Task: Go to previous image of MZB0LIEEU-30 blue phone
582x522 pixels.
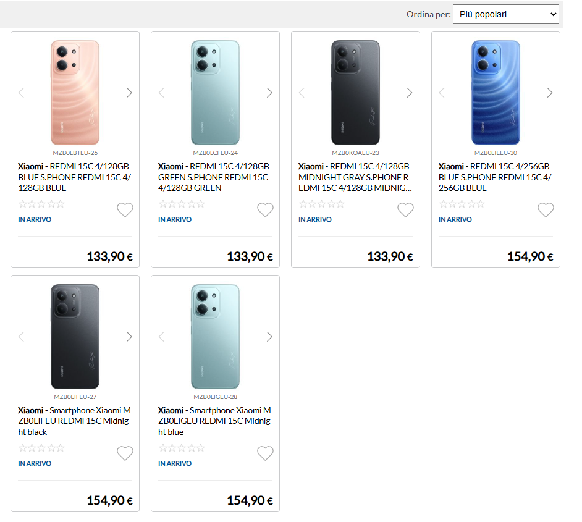Action: [442, 93]
